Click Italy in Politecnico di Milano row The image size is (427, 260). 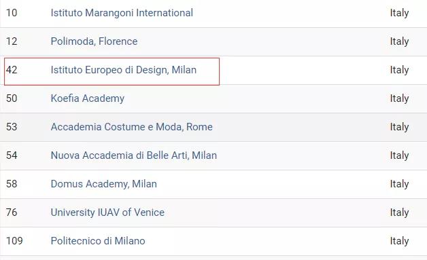[399, 241]
